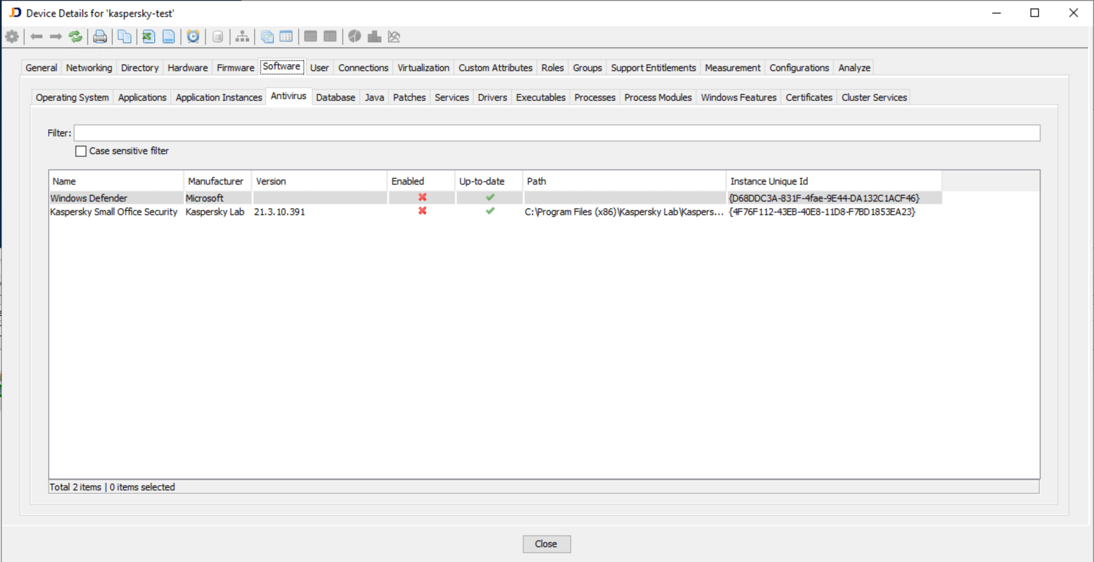Open the Certificates sub-tab
Image resolution: width=1094 pixels, height=562 pixels.
click(x=808, y=98)
